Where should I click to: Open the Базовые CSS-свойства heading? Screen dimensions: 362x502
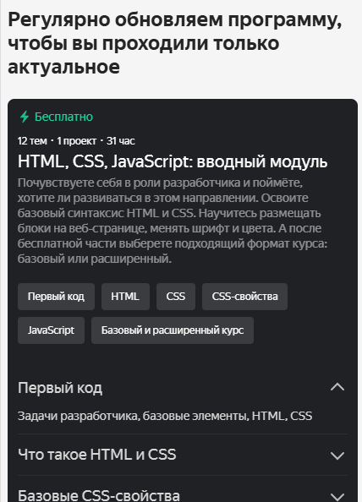tap(99, 495)
